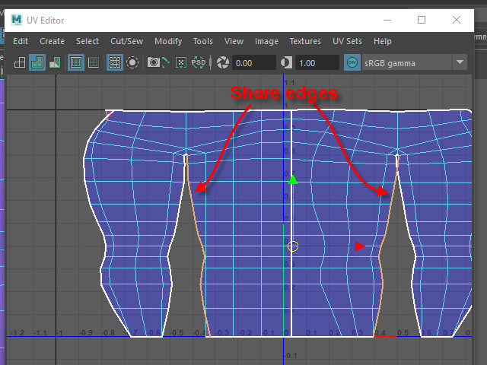Open the UV Sets menu
The height and width of the screenshot is (365, 487).
click(349, 41)
